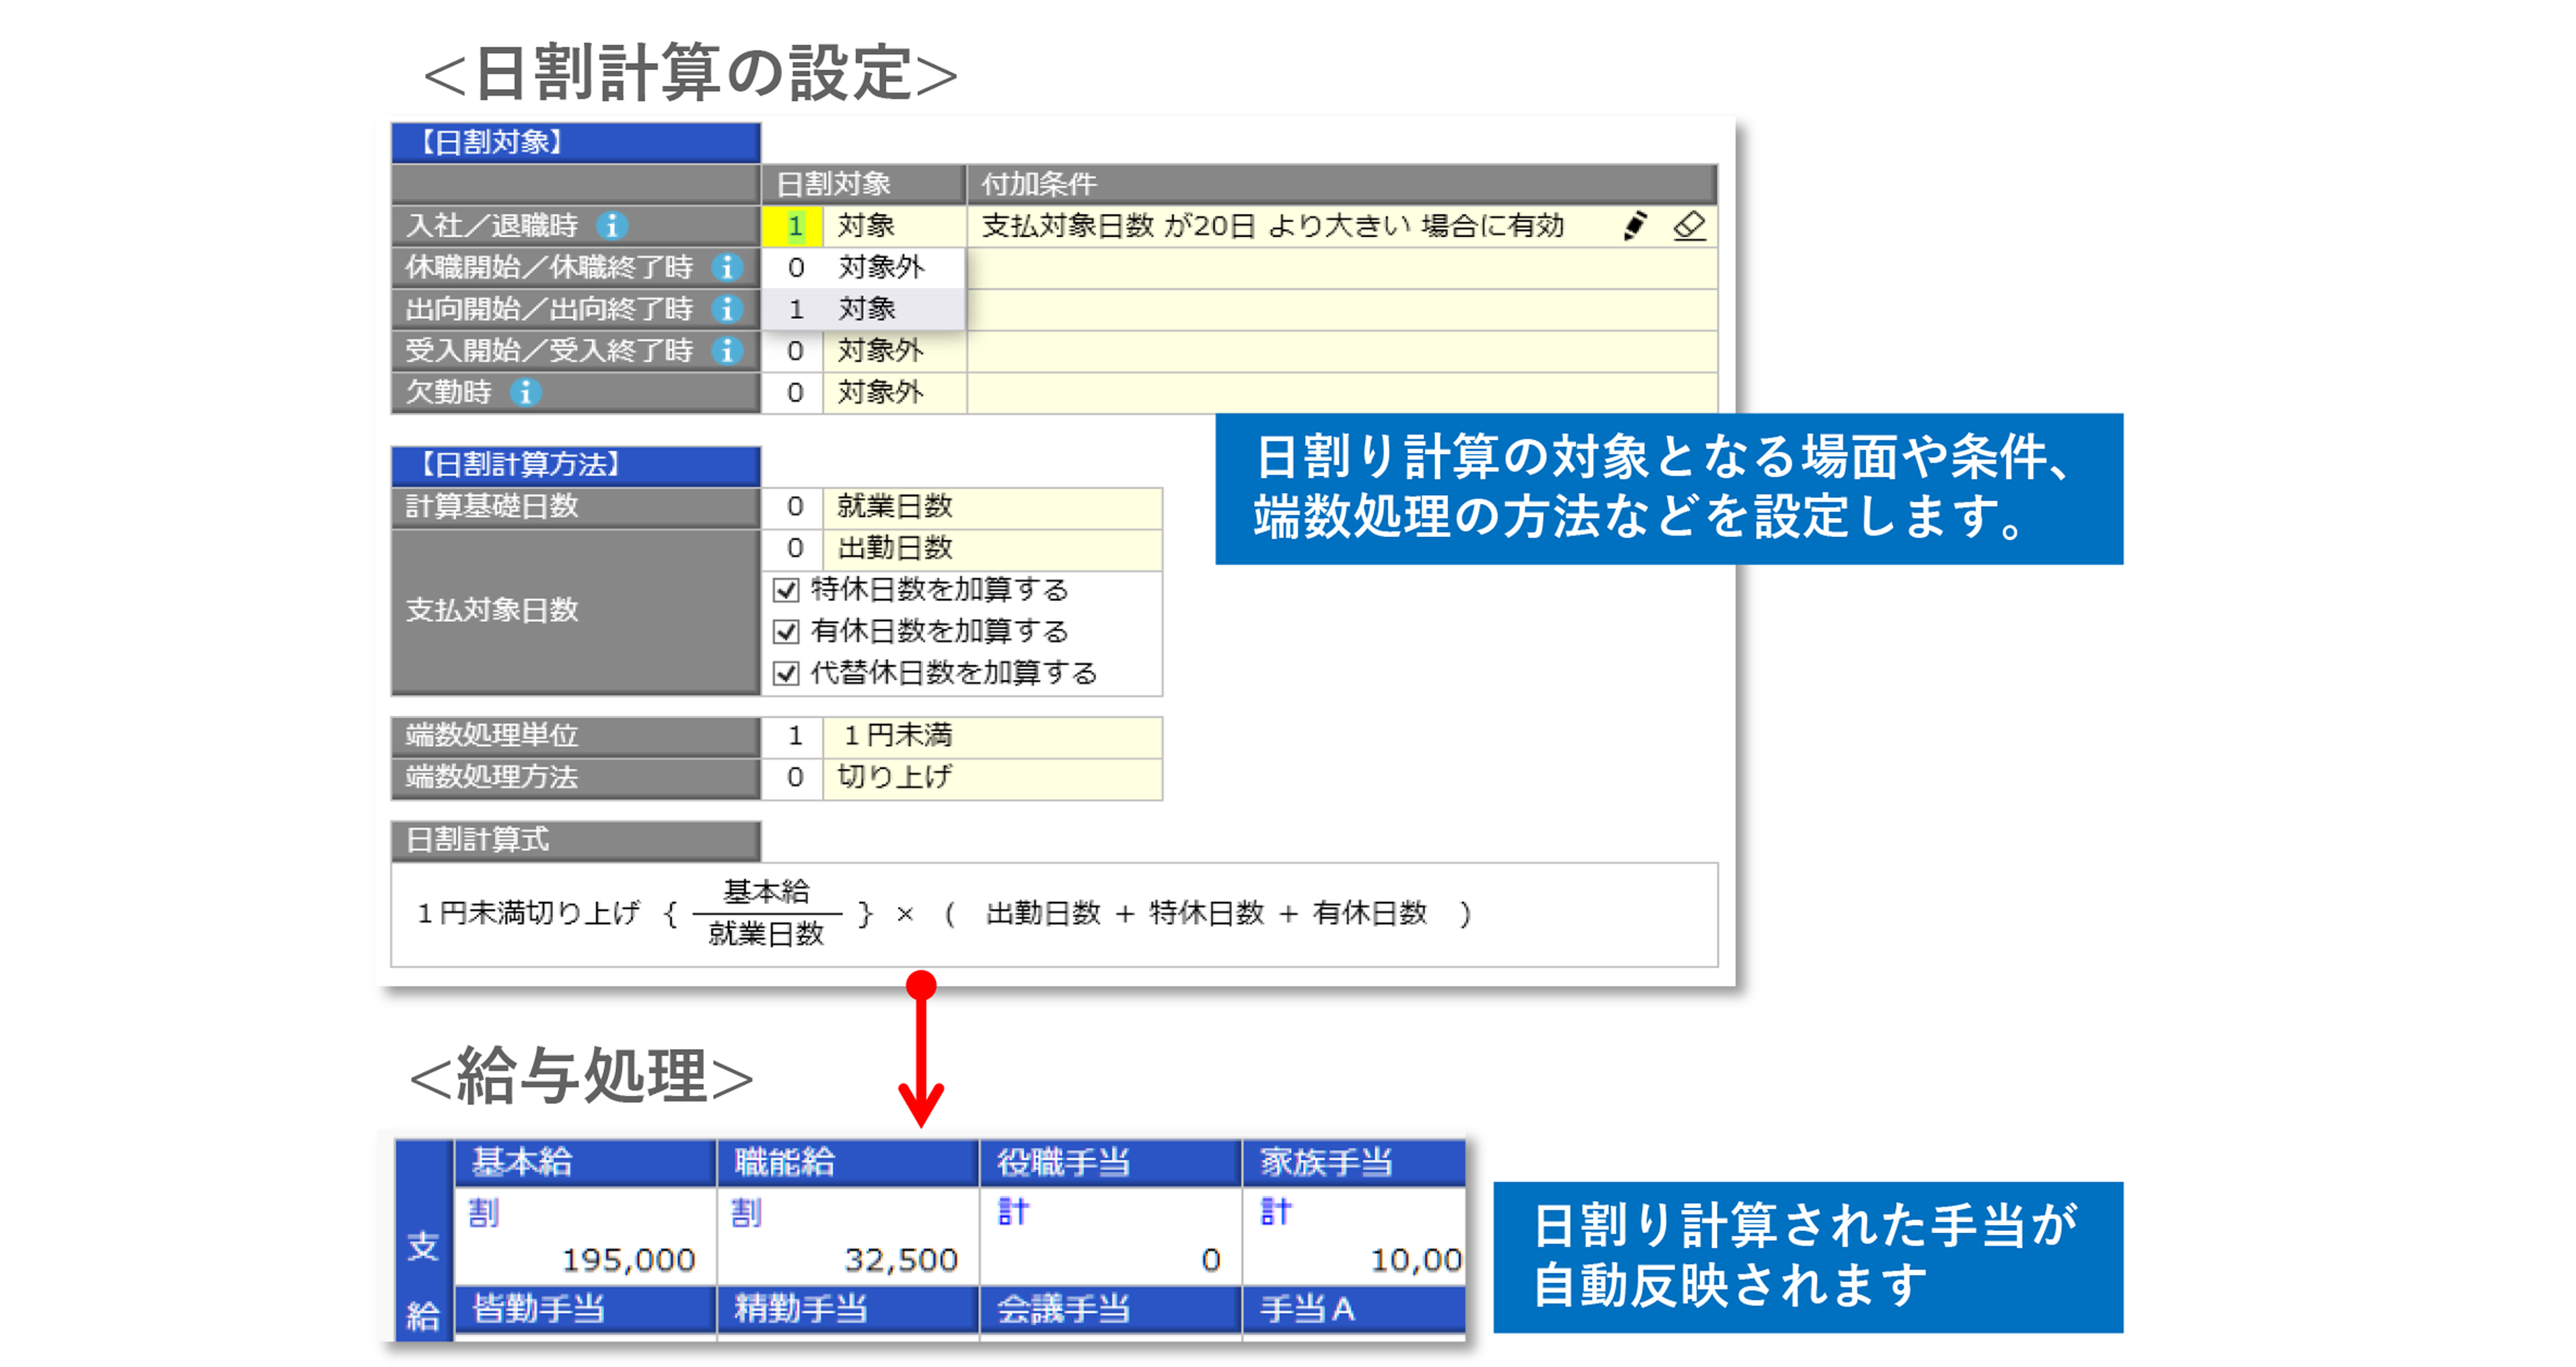
Task: Click 1円未満 value in 端数処理単位 row
Action: [x=897, y=736]
